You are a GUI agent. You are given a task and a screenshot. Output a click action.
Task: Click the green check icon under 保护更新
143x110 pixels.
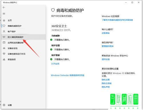[51, 59]
